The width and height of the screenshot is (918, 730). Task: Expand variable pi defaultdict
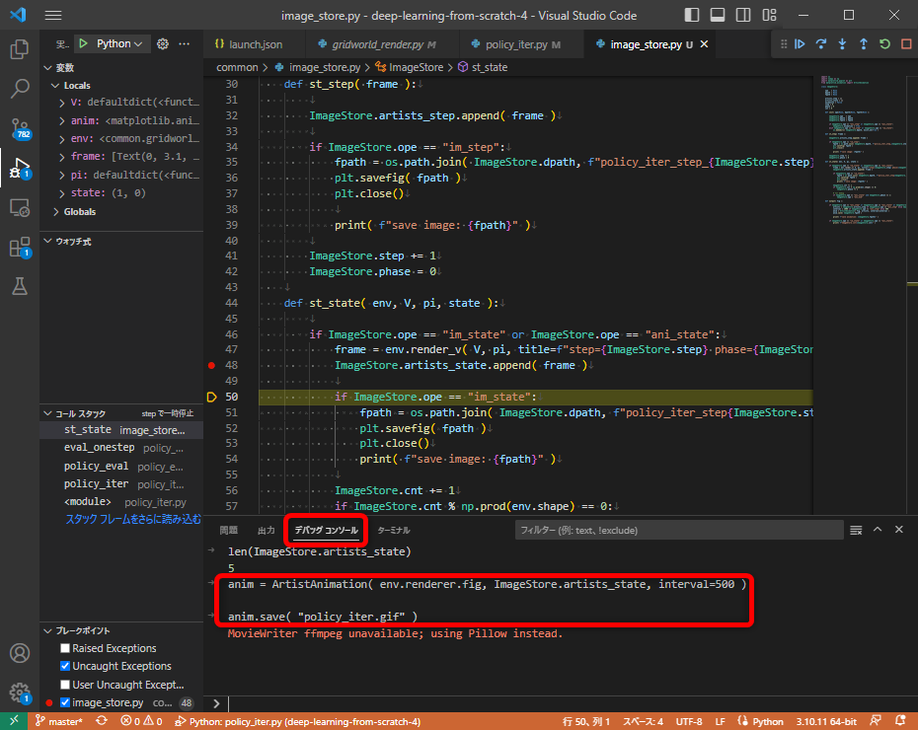(62, 175)
